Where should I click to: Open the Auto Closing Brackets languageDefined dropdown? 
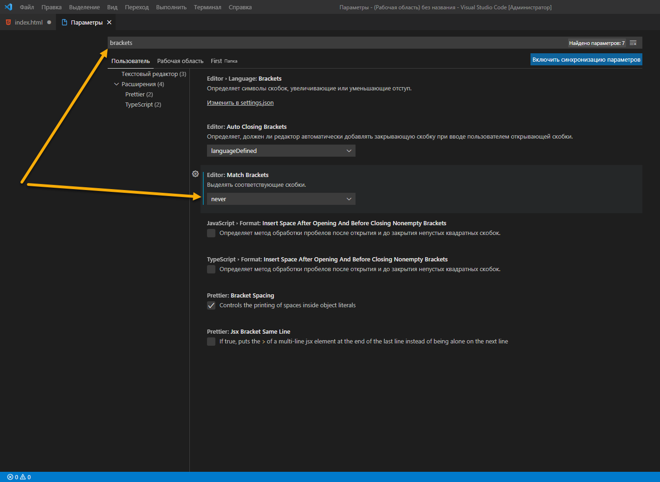click(281, 151)
